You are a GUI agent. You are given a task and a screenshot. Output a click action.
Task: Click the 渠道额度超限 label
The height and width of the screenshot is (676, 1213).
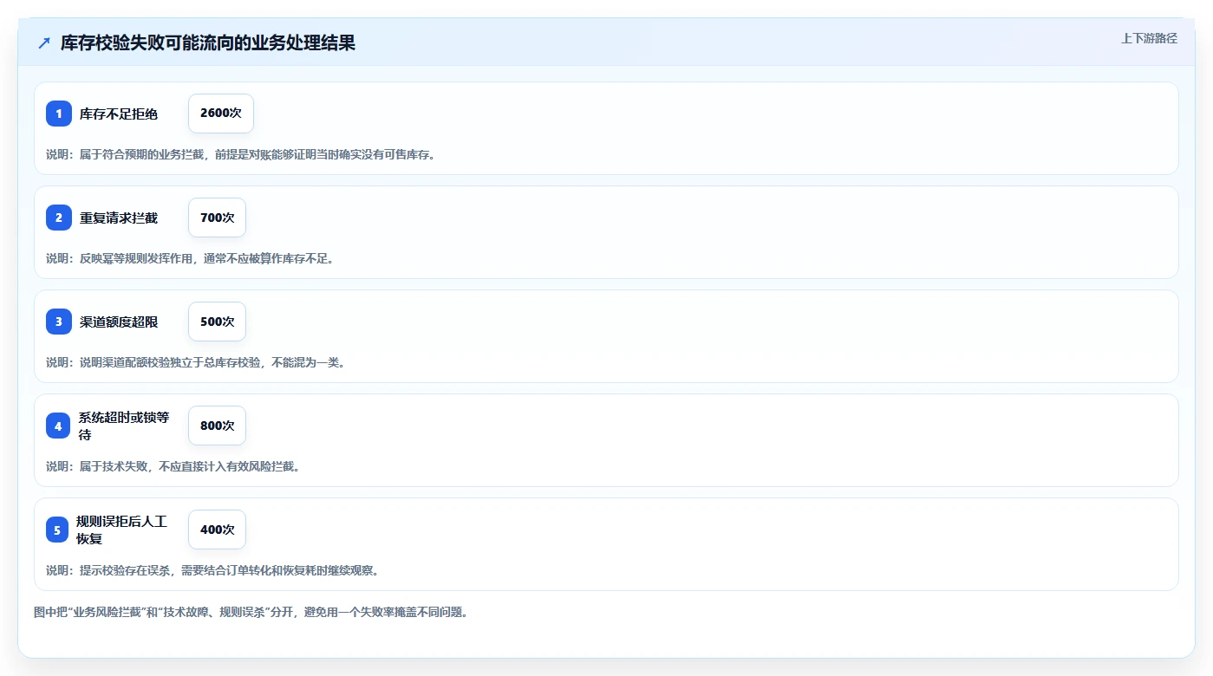point(119,322)
